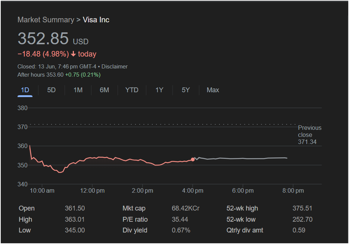Click the P/E ratio label
The image size is (349, 244).
tap(135, 219)
